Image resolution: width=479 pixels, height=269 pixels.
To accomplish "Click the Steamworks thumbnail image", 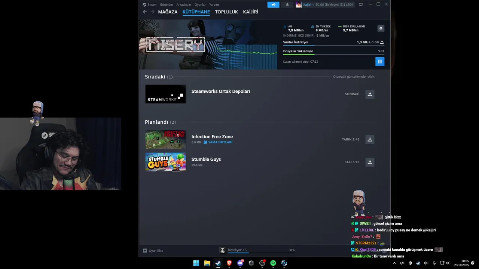I will tap(165, 94).
